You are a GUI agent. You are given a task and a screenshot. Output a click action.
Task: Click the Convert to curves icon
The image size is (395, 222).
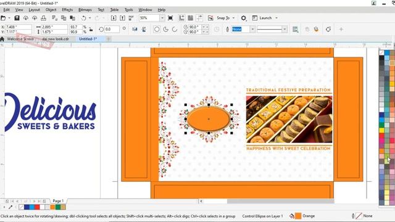pyautogui.click(x=328, y=29)
